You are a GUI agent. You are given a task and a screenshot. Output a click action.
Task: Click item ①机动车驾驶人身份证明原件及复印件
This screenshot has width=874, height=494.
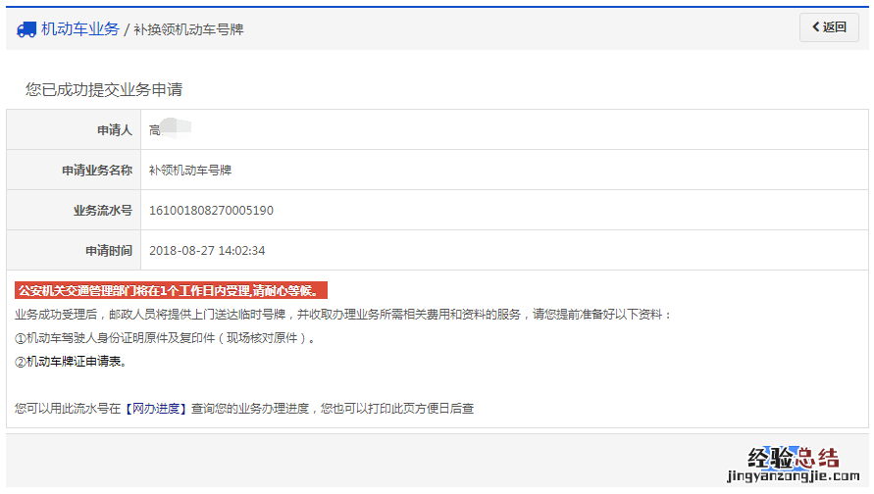click(x=165, y=338)
